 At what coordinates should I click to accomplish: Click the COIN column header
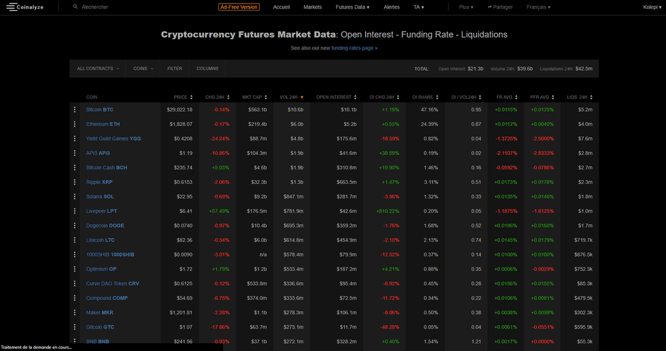(x=92, y=97)
